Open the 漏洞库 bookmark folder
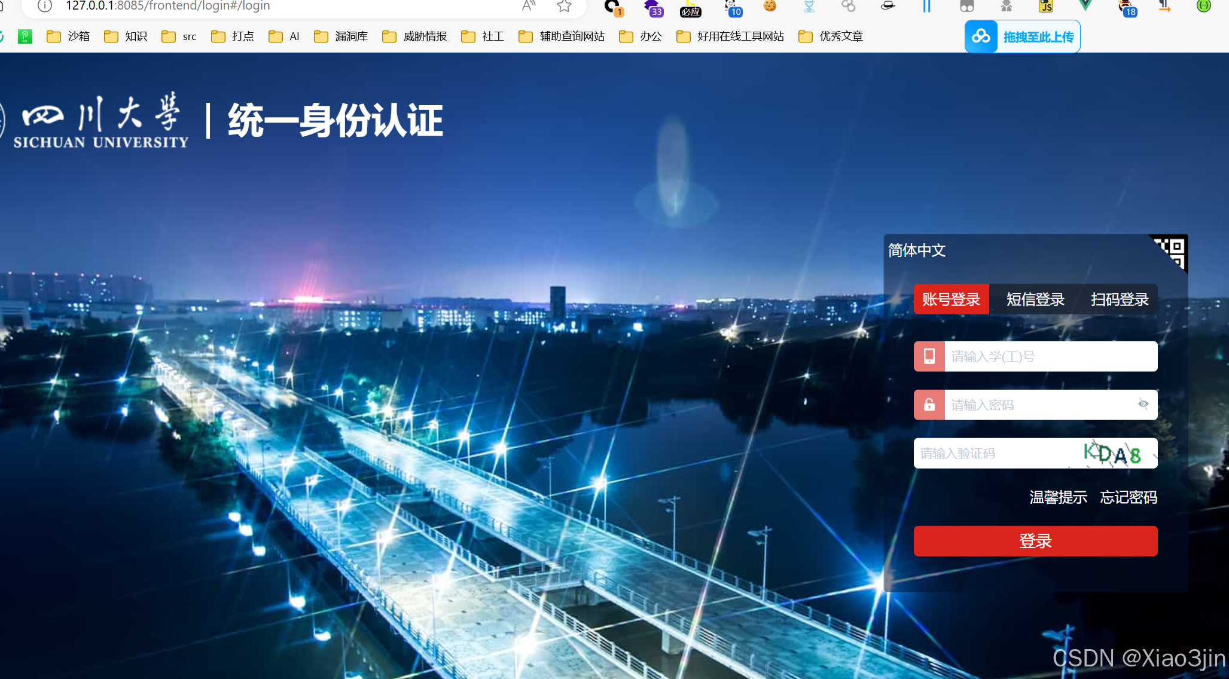 [341, 36]
